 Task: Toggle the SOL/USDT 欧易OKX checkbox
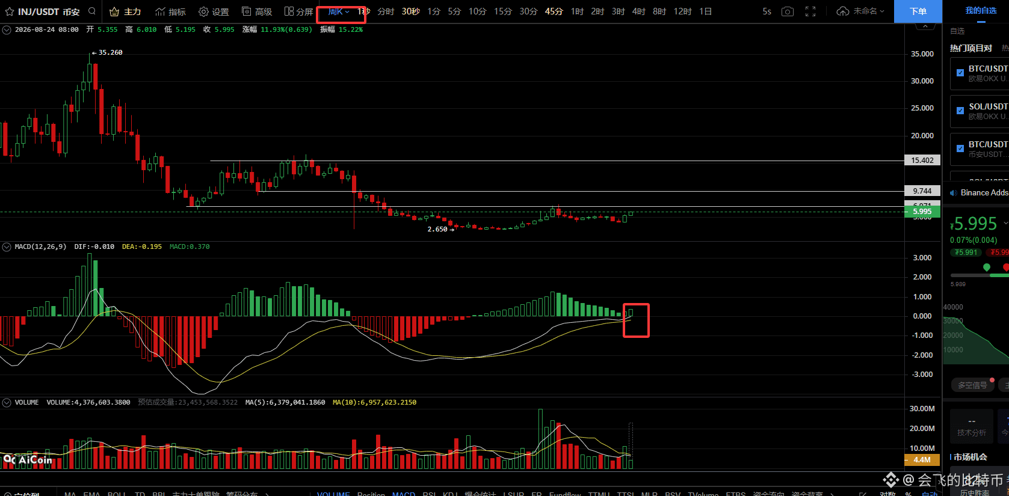[x=960, y=111]
